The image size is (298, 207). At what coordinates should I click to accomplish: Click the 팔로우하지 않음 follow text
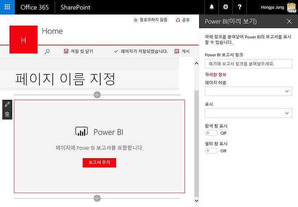[154, 20]
